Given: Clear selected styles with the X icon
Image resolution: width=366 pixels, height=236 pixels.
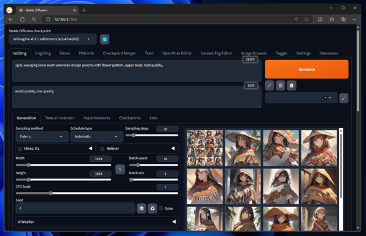Looking at the screenshot, I should tap(325, 98).
